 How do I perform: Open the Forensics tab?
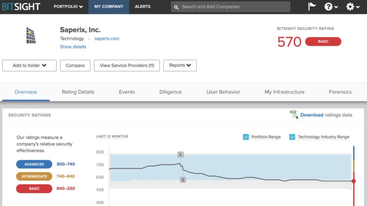(340, 92)
